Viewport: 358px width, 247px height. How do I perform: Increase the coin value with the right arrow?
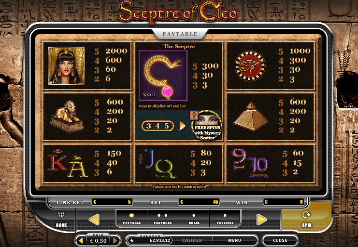115,241
